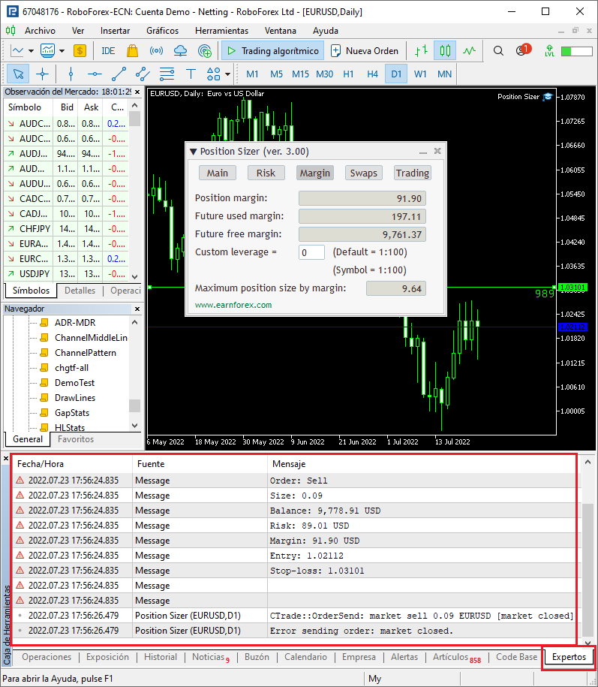598x687 pixels.
Task: Switch to the Historial tab
Action: tap(161, 657)
